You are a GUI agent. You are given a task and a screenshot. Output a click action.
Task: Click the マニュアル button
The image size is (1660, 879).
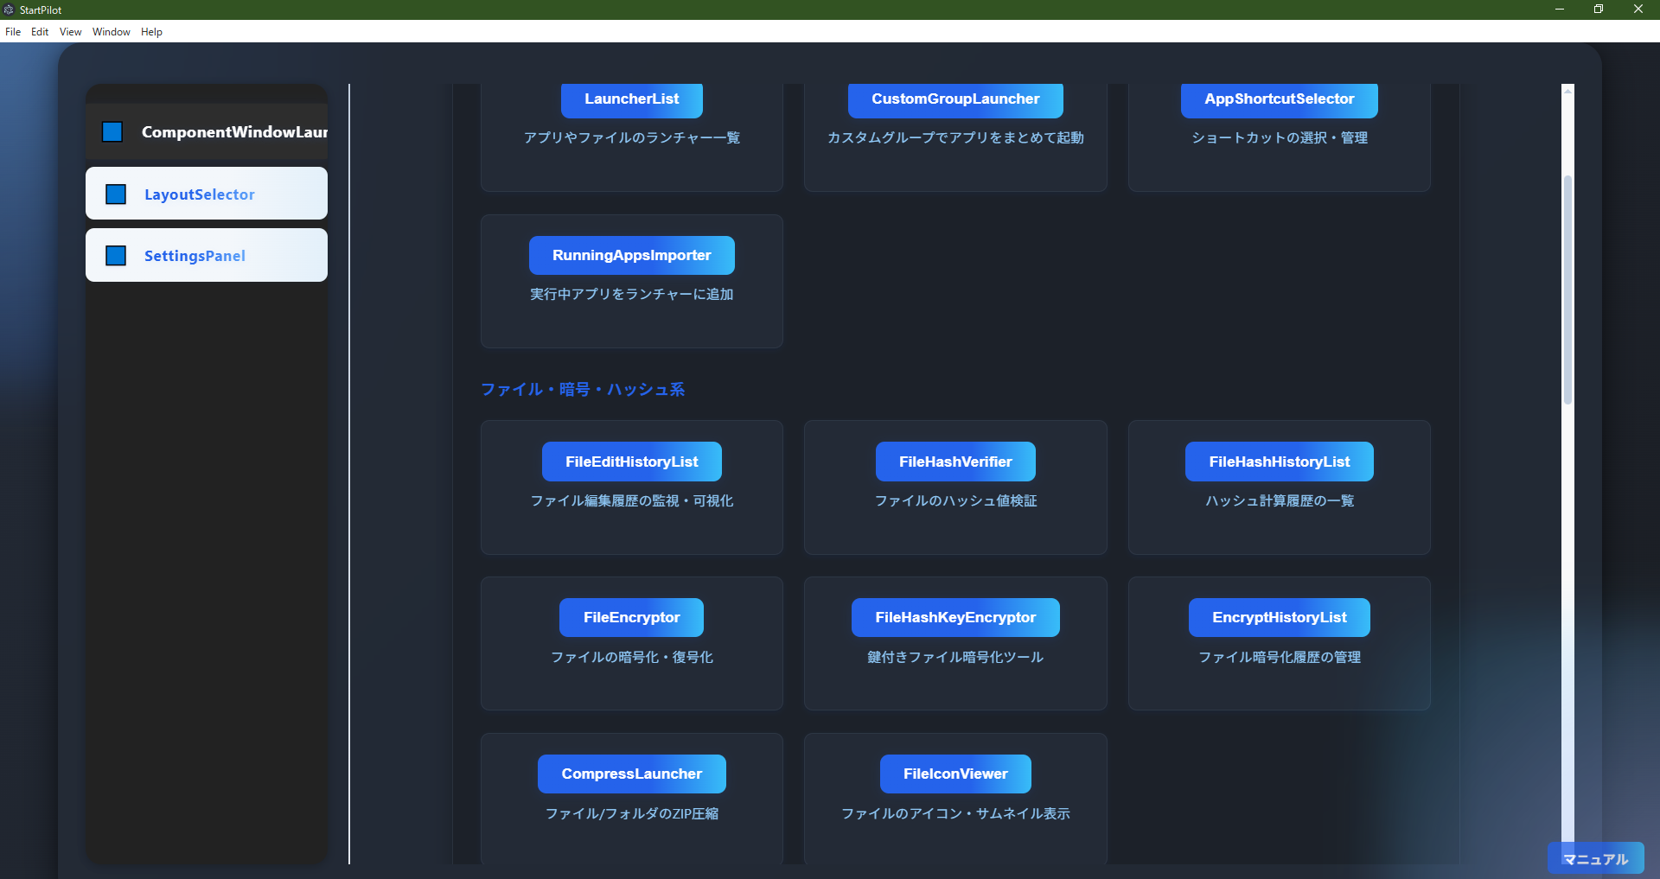click(x=1595, y=858)
